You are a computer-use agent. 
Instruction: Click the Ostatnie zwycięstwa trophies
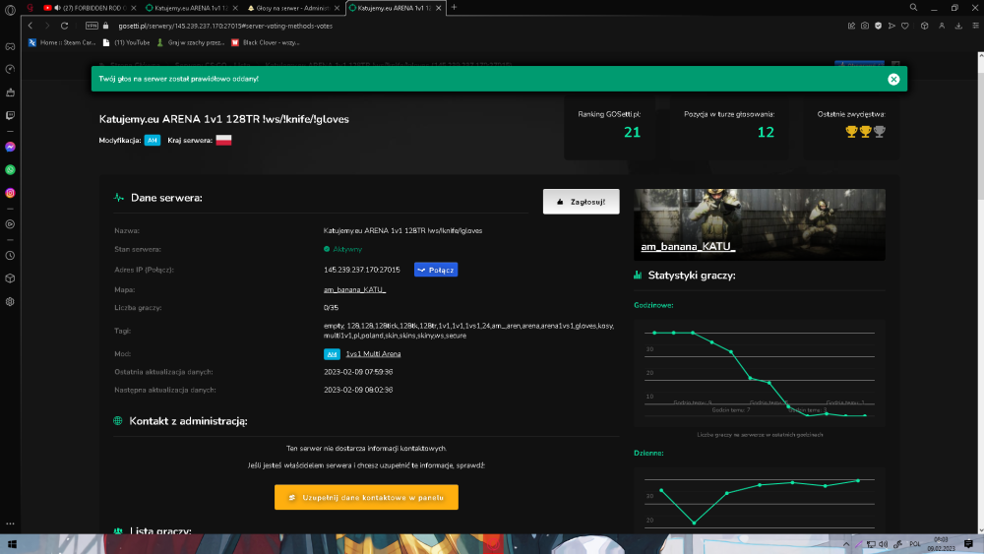[865, 132]
